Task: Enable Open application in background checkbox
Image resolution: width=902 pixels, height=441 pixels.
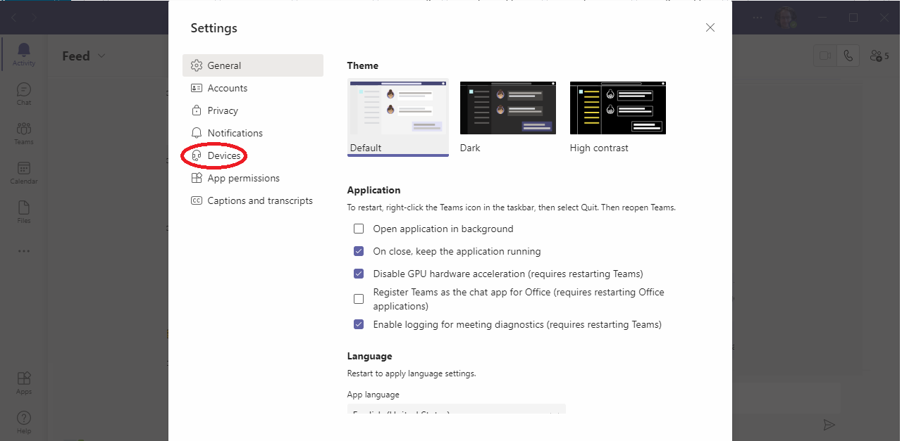Action: pos(359,229)
